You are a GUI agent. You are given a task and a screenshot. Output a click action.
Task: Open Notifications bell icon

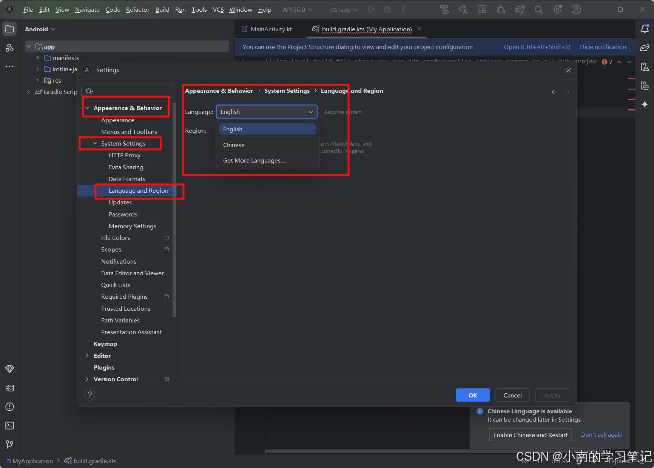(645, 29)
